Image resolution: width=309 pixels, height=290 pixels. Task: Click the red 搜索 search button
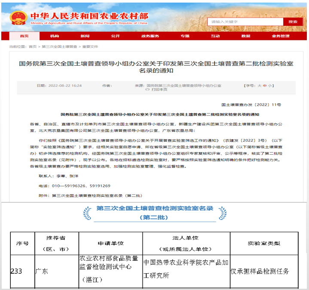[293, 21]
